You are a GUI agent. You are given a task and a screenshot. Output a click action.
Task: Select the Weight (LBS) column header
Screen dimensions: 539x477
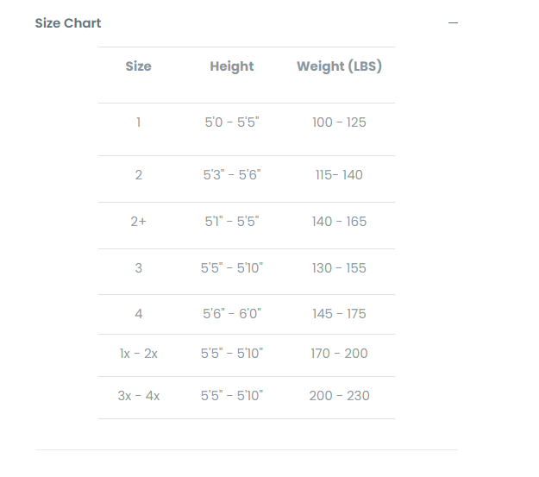[x=339, y=66]
